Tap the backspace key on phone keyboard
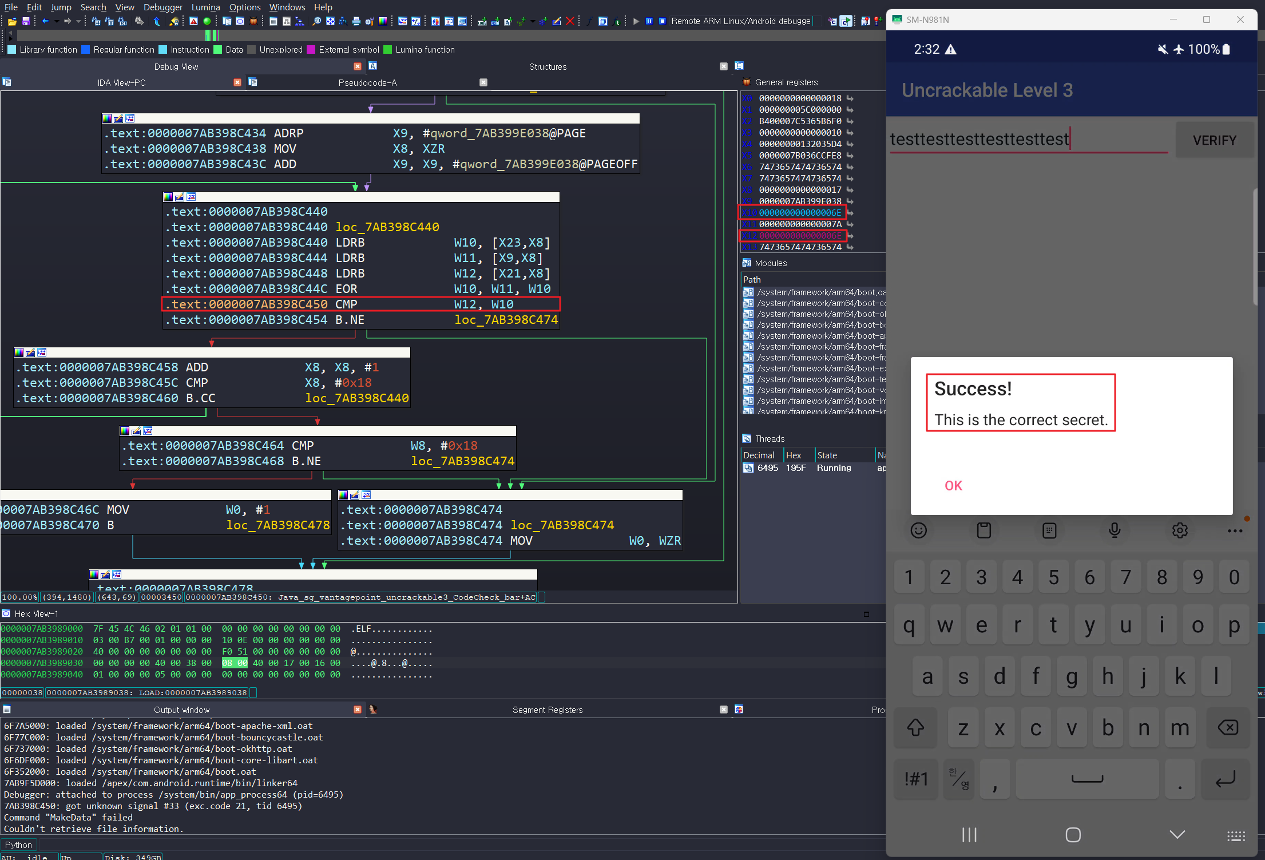This screenshot has width=1265, height=860. tap(1228, 728)
